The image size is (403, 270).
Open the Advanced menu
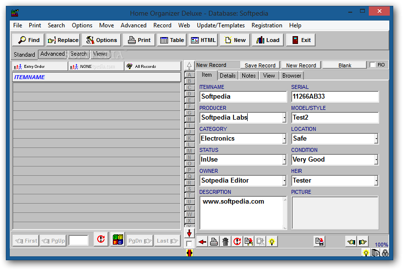(x=133, y=25)
